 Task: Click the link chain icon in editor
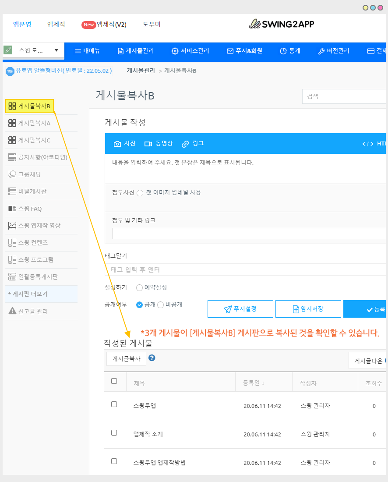(x=185, y=144)
